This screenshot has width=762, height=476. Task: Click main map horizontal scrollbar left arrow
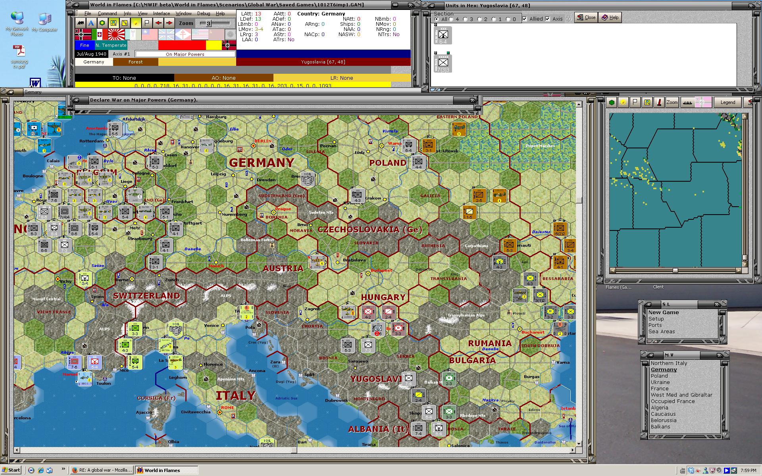pos(17,451)
